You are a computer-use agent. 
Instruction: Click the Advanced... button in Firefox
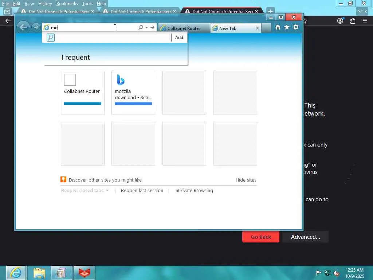306,237
